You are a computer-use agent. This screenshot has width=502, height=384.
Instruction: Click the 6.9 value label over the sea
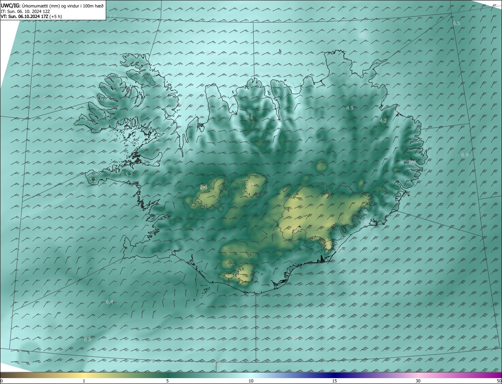pyautogui.click(x=465, y=155)
